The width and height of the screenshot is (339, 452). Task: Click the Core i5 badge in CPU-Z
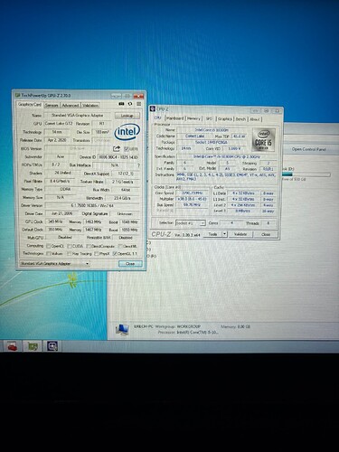pos(263,139)
